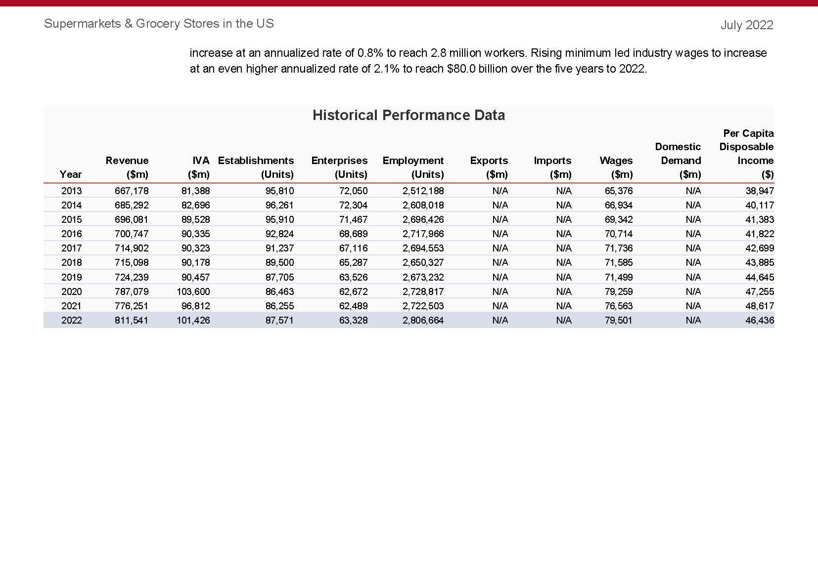
Task: Click the IVA column header
Action: [199, 167]
